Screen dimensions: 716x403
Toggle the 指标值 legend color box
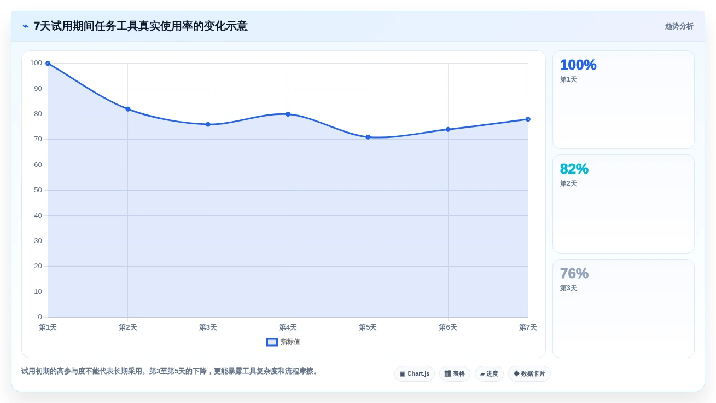[x=272, y=342]
